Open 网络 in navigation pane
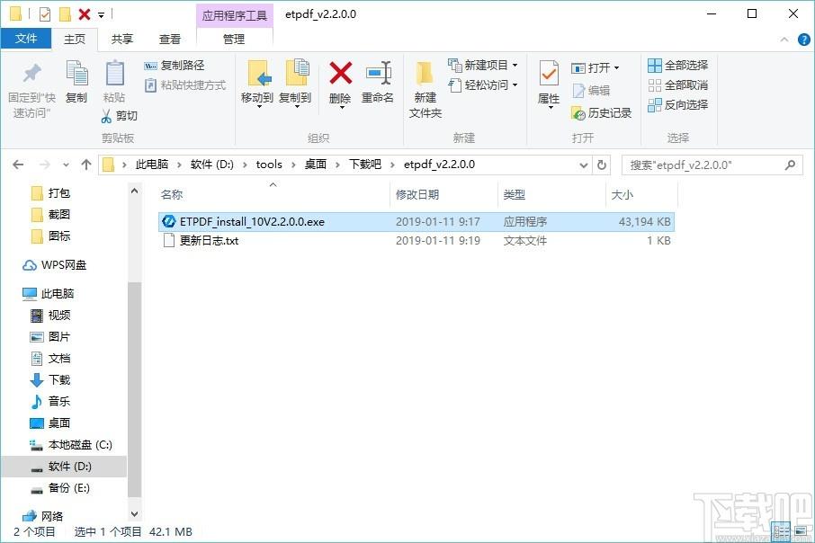The width and height of the screenshot is (815, 543). coord(42,517)
